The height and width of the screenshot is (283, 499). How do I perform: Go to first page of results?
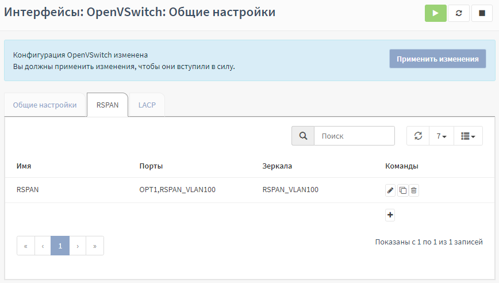click(x=26, y=246)
